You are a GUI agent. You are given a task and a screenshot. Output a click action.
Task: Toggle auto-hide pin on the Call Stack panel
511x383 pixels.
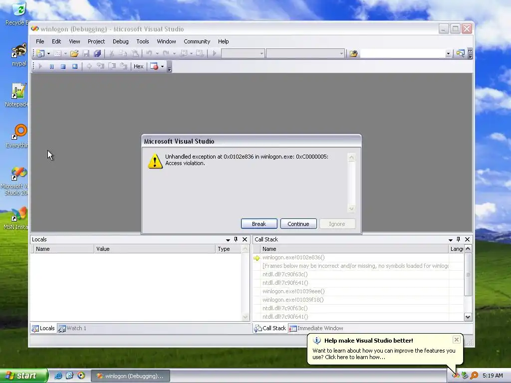click(459, 239)
